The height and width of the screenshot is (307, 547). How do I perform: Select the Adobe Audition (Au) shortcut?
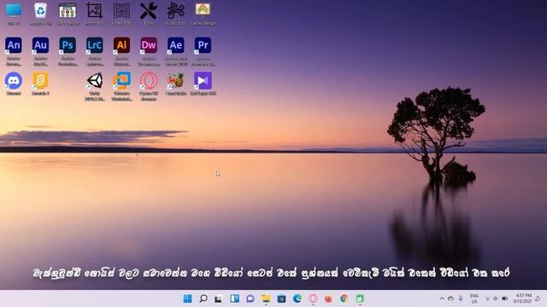pyautogui.click(x=40, y=51)
